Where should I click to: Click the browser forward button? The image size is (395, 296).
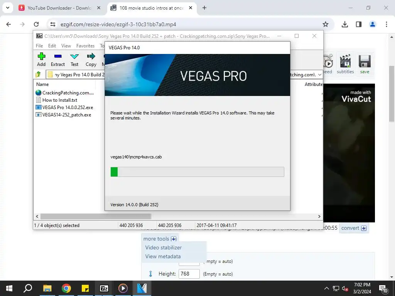point(22,24)
